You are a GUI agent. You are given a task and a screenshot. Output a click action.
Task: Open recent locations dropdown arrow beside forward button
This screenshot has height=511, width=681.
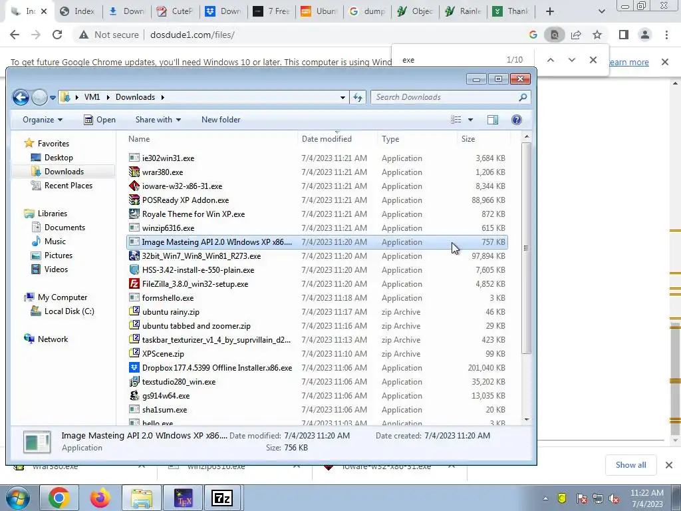(53, 98)
